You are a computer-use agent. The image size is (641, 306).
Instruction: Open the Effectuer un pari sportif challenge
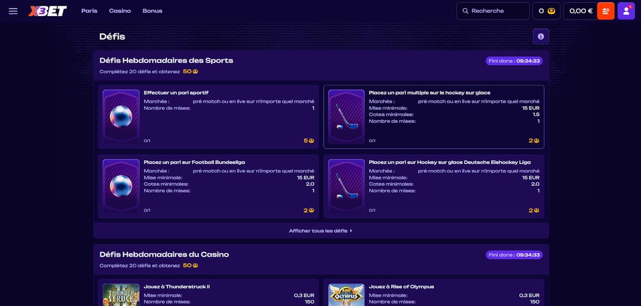coord(209,117)
